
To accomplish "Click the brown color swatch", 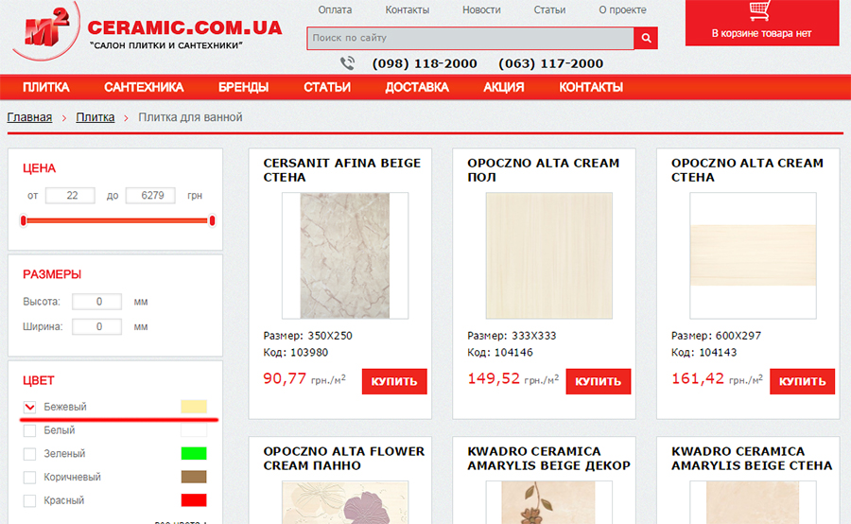I will point(194,477).
